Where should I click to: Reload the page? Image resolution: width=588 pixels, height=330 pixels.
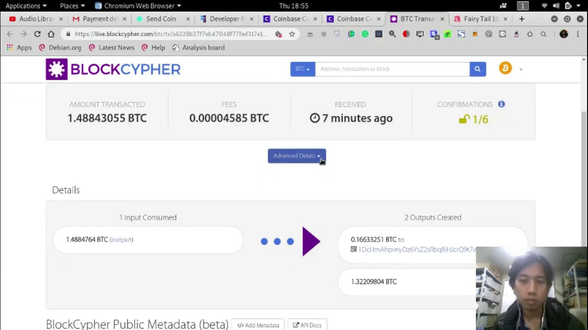[37, 34]
